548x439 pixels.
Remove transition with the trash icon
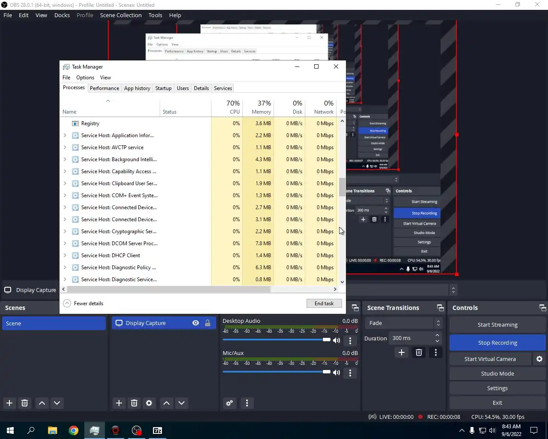click(419, 352)
